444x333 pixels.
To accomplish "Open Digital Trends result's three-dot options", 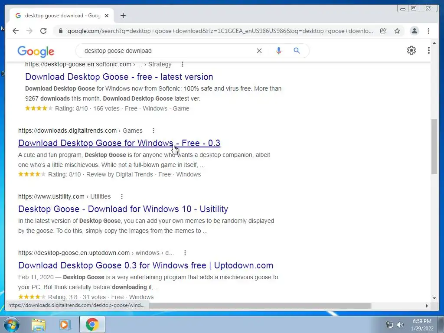I will [153, 131].
